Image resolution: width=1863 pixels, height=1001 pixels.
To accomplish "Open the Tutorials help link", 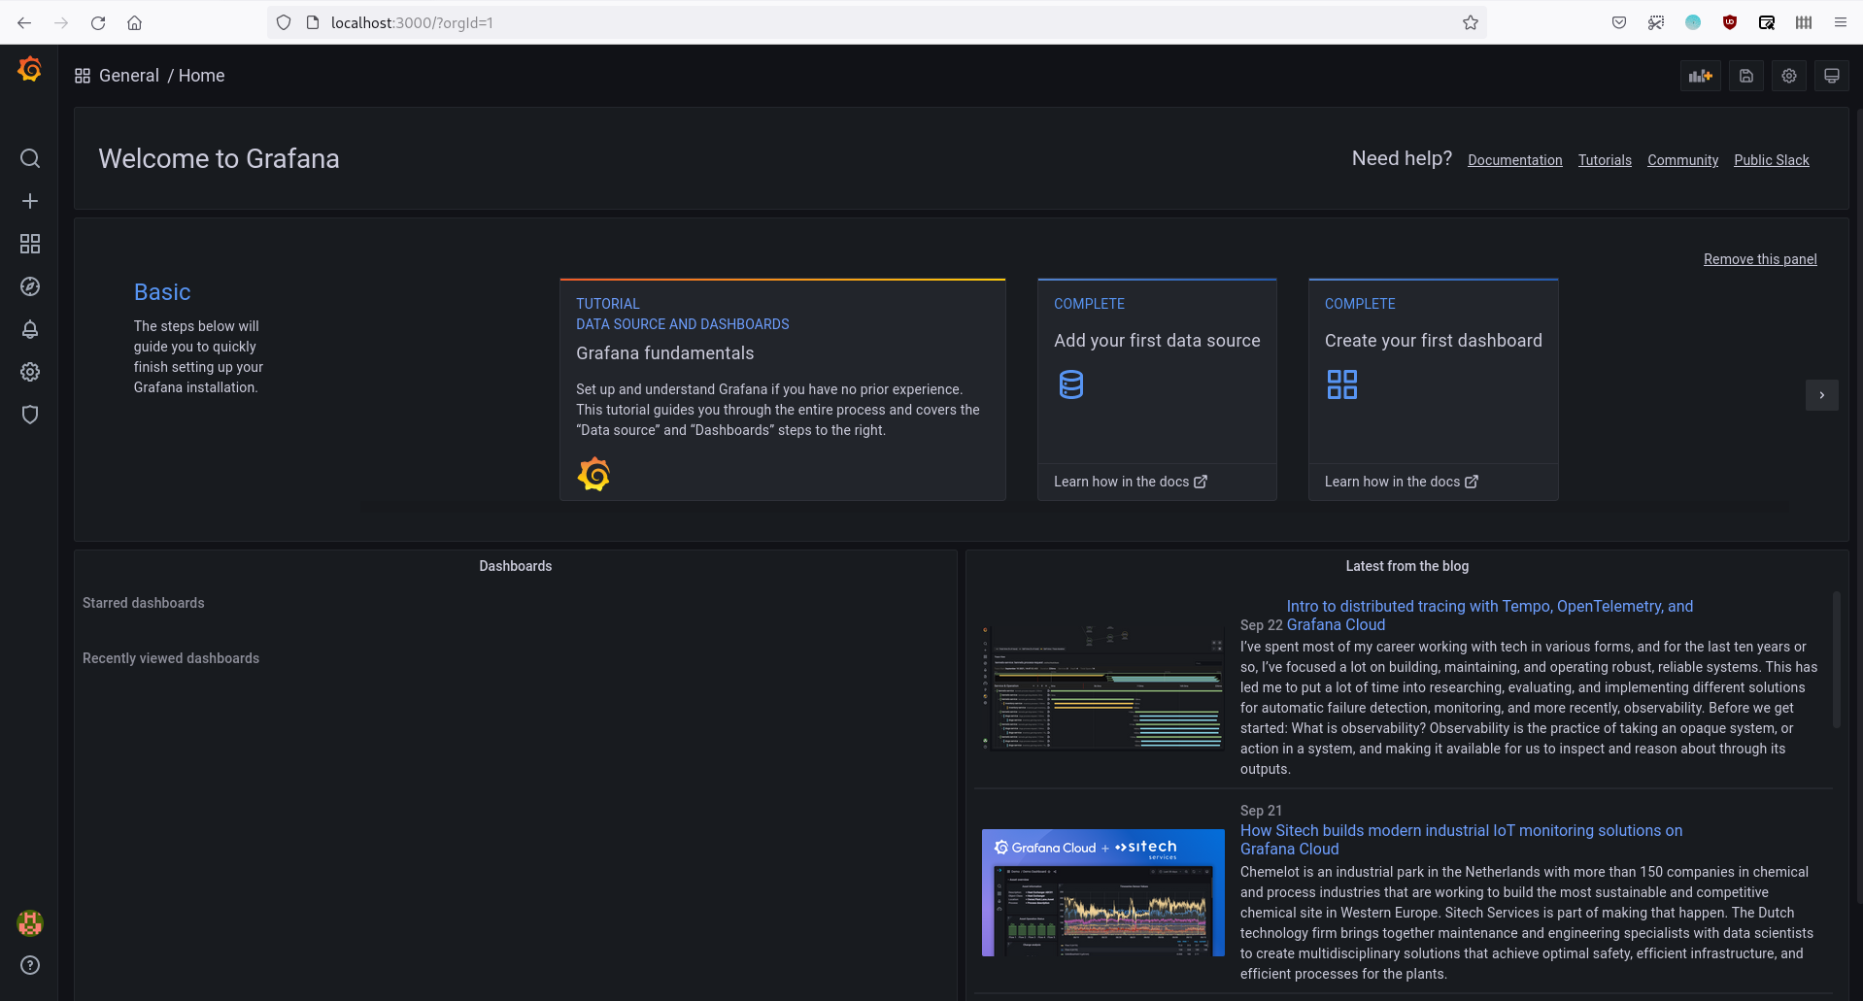I will (1605, 160).
